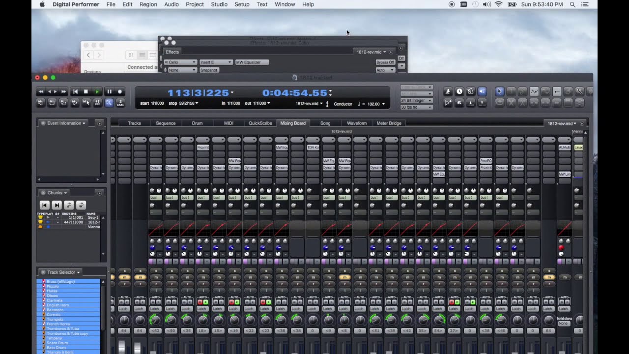The width and height of the screenshot is (629, 354).
Task: Click pan knob on channel panned <51
Action: [376, 320]
